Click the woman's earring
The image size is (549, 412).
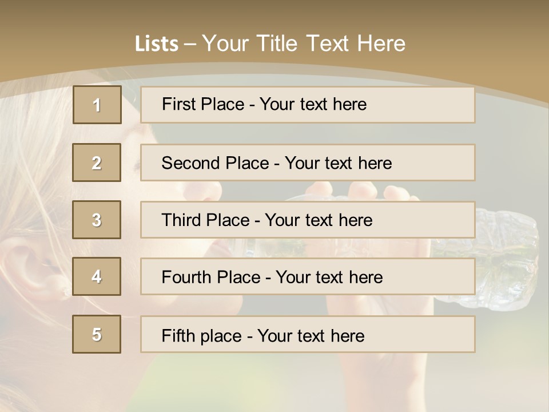tap(66, 293)
